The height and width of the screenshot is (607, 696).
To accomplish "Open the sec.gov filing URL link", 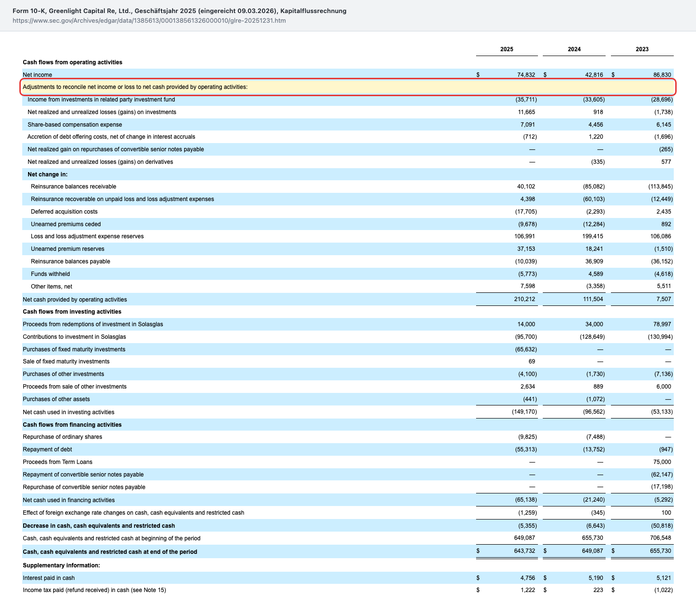I will point(149,20).
